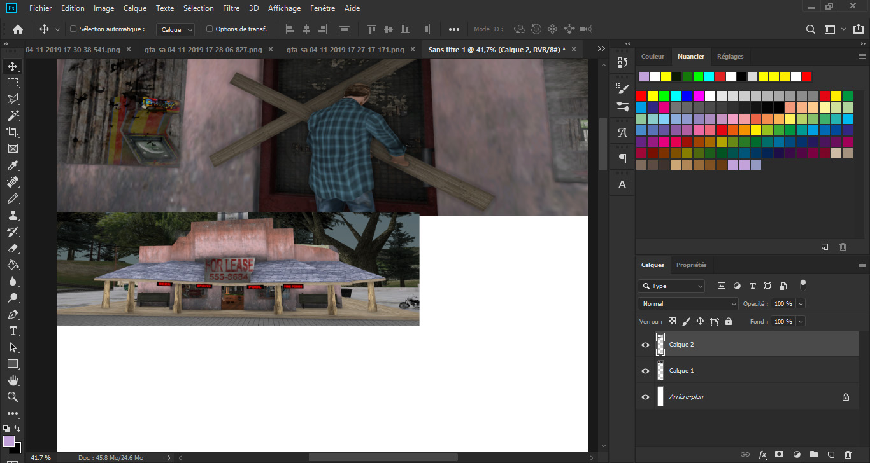The image size is (870, 463).
Task: Click the horizontal canvas scrollbar
Action: tap(383, 457)
